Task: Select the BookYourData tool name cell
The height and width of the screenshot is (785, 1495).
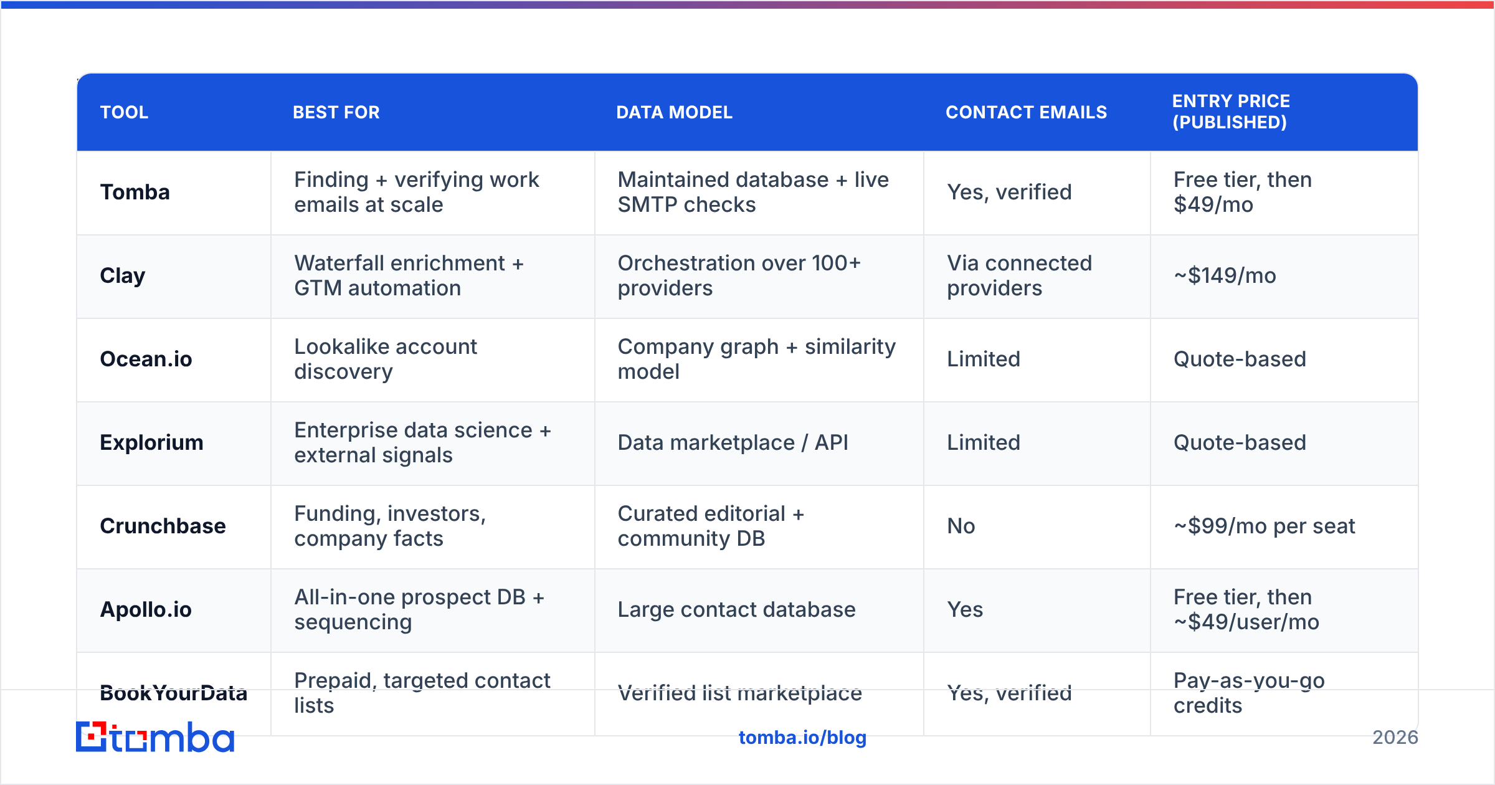Action: tap(173, 693)
